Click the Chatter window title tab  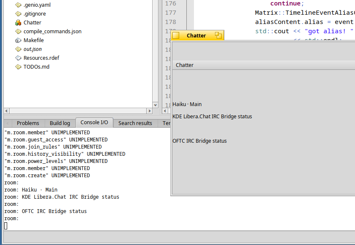pos(196,35)
